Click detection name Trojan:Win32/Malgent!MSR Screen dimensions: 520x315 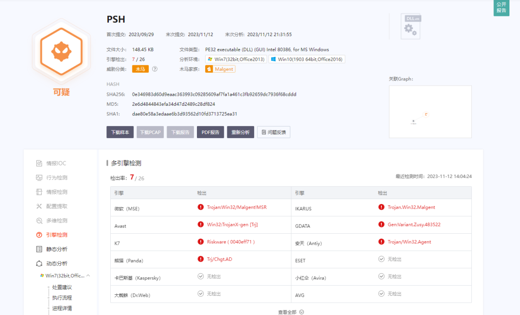click(x=237, y=207)
